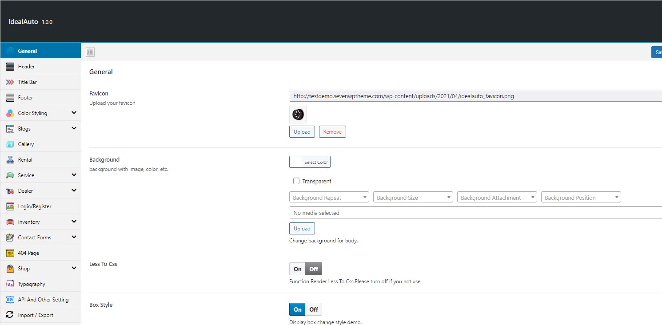Open the Background Size dropdown
Screen dimensions: 662x325
(413, 198)
